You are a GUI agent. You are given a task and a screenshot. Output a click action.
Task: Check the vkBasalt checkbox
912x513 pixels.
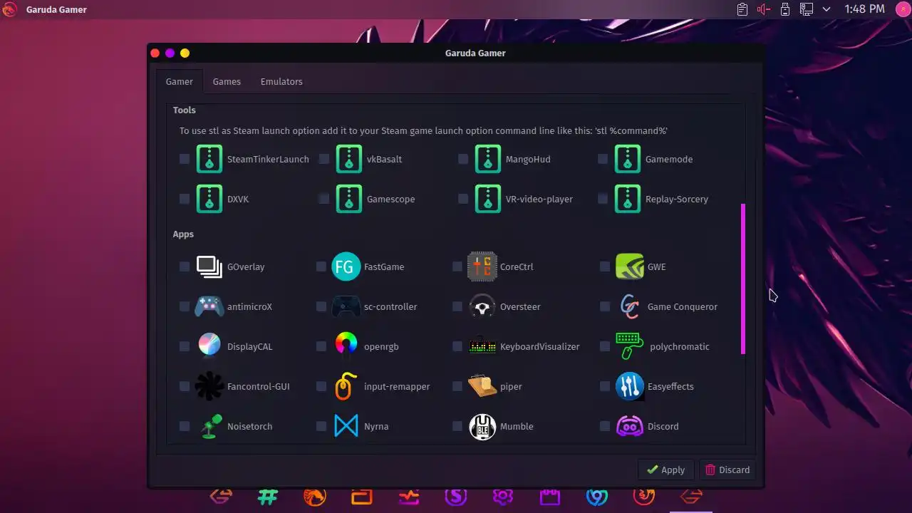(x=324, y=159)
